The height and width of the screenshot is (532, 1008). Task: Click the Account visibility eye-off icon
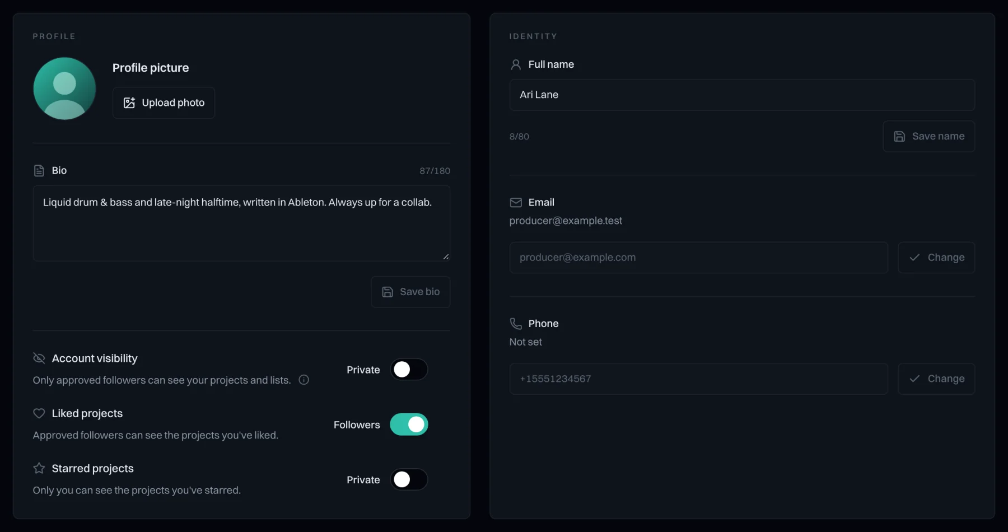coord(39,358)
